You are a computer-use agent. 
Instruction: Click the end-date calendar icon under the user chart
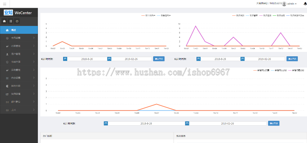point(109,59)
